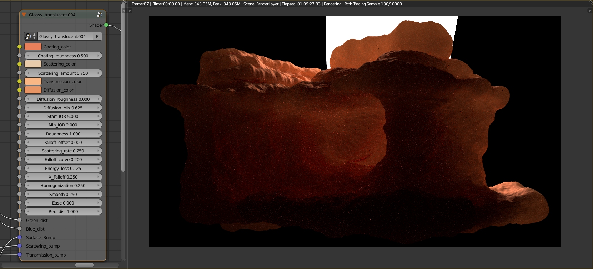Click the Coating_roughness 0.500 slider
The width and height of the screenshot is (593, 269).
(x=63, y=56)
